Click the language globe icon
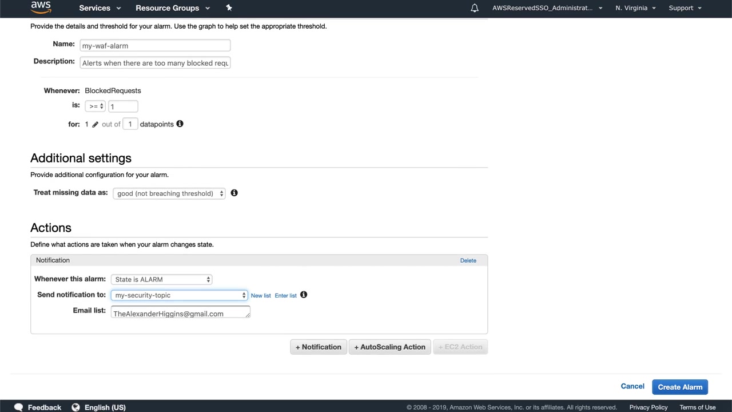732x412 pixels. click(x=75, y=407)
